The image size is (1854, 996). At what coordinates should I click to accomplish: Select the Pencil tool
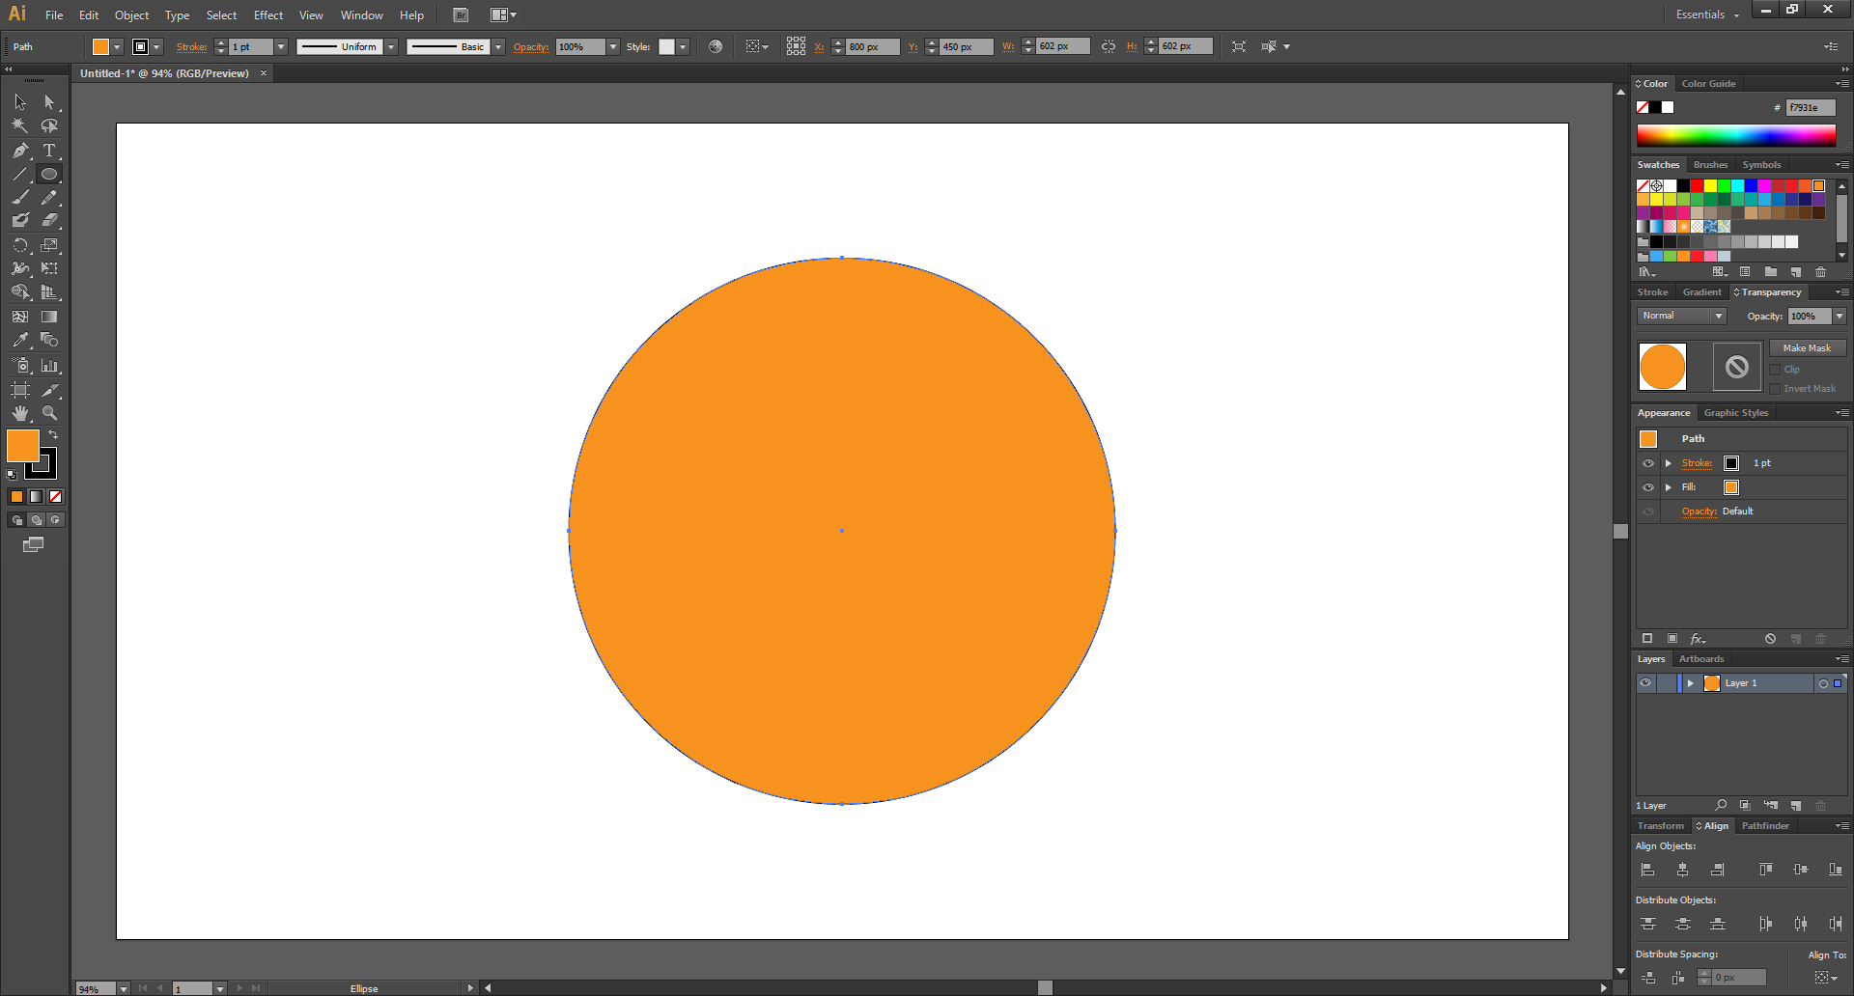point(49,198)
